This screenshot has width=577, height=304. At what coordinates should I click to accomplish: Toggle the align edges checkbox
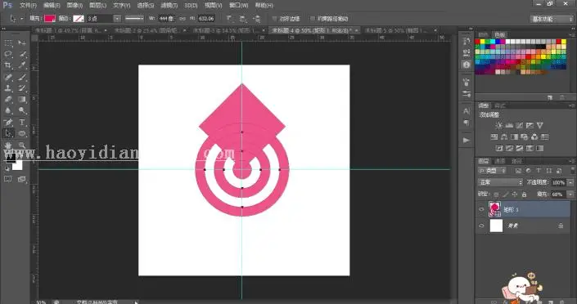(274, 19)
